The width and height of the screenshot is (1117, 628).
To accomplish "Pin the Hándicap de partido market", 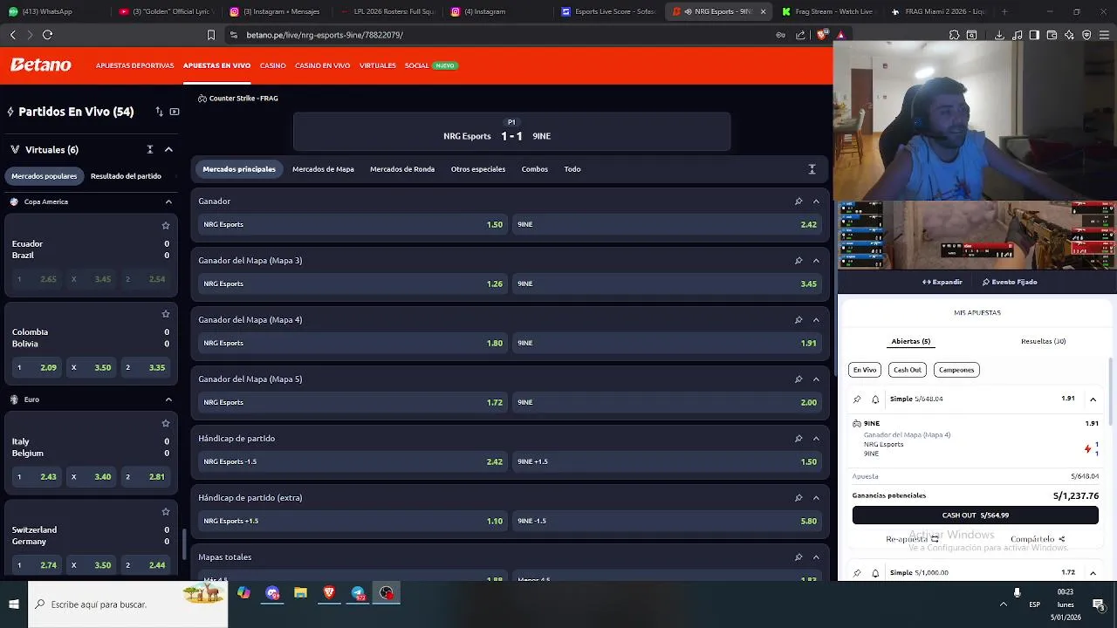I will [798, 439].
